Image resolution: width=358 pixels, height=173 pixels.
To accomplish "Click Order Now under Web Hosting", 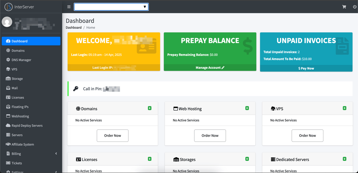I will click(210, 136).
